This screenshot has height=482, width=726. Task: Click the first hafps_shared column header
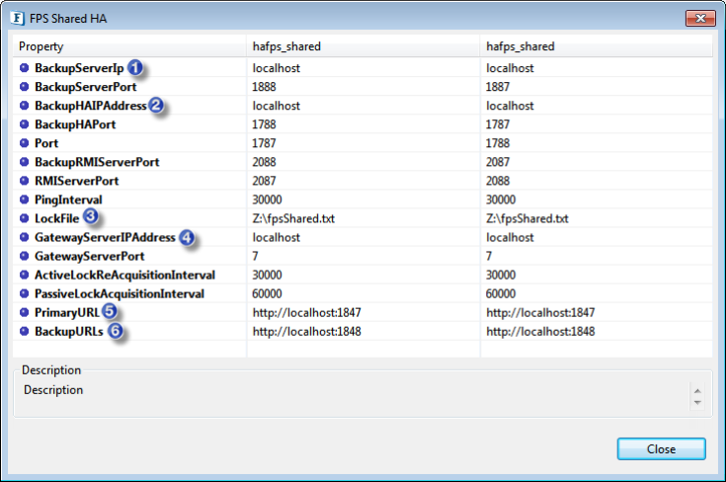(x=363, y=46)
